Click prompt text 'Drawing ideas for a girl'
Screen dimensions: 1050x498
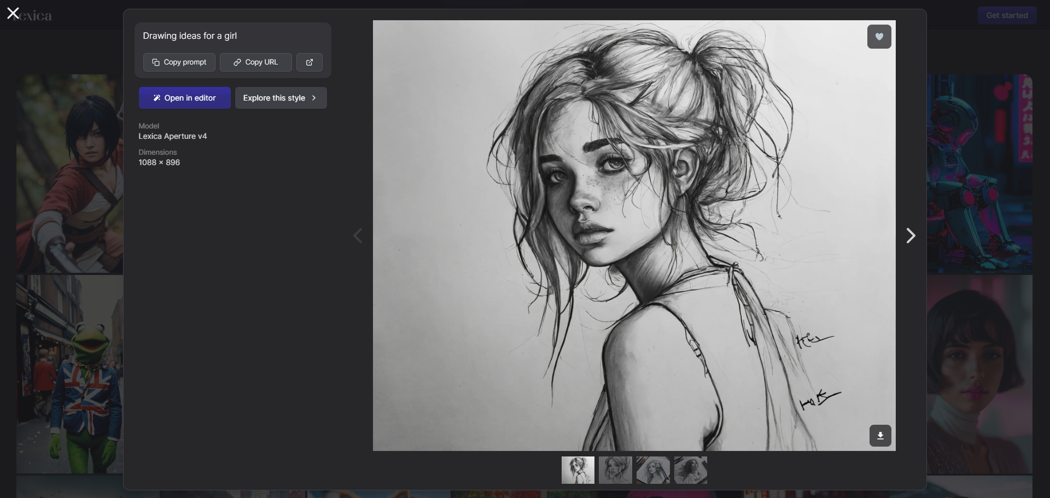190,36
